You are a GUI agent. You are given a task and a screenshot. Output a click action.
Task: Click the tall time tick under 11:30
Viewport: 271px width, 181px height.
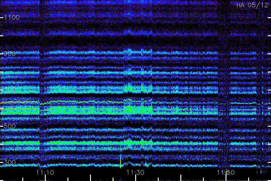click(x=135, y=178)
